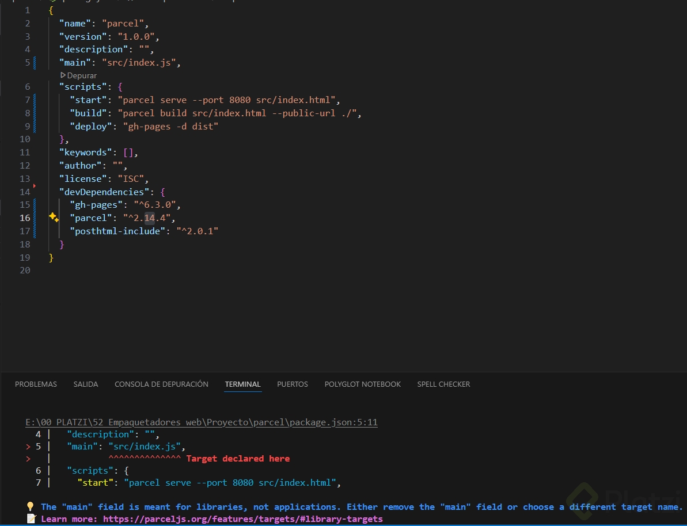Click the "src/index.js" value in the editor
The height and width of the screenshot is (526, 687).
[139, 63]
